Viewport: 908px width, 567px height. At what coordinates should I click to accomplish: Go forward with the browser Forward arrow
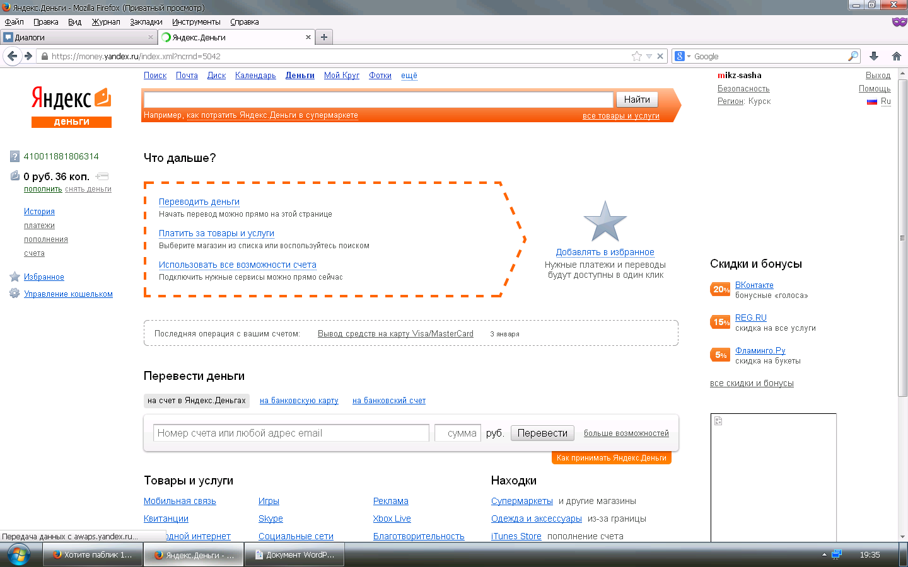(x=28, y=56)
